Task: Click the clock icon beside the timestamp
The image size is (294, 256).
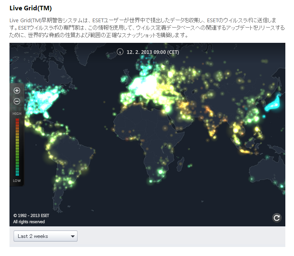Action: tap(120, 52)
